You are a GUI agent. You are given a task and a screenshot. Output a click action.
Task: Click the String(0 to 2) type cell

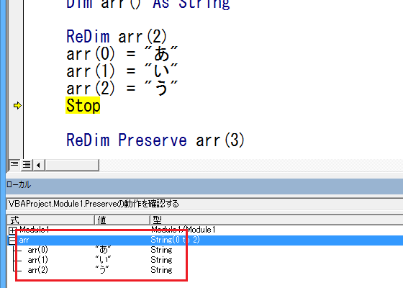[175, 240]
